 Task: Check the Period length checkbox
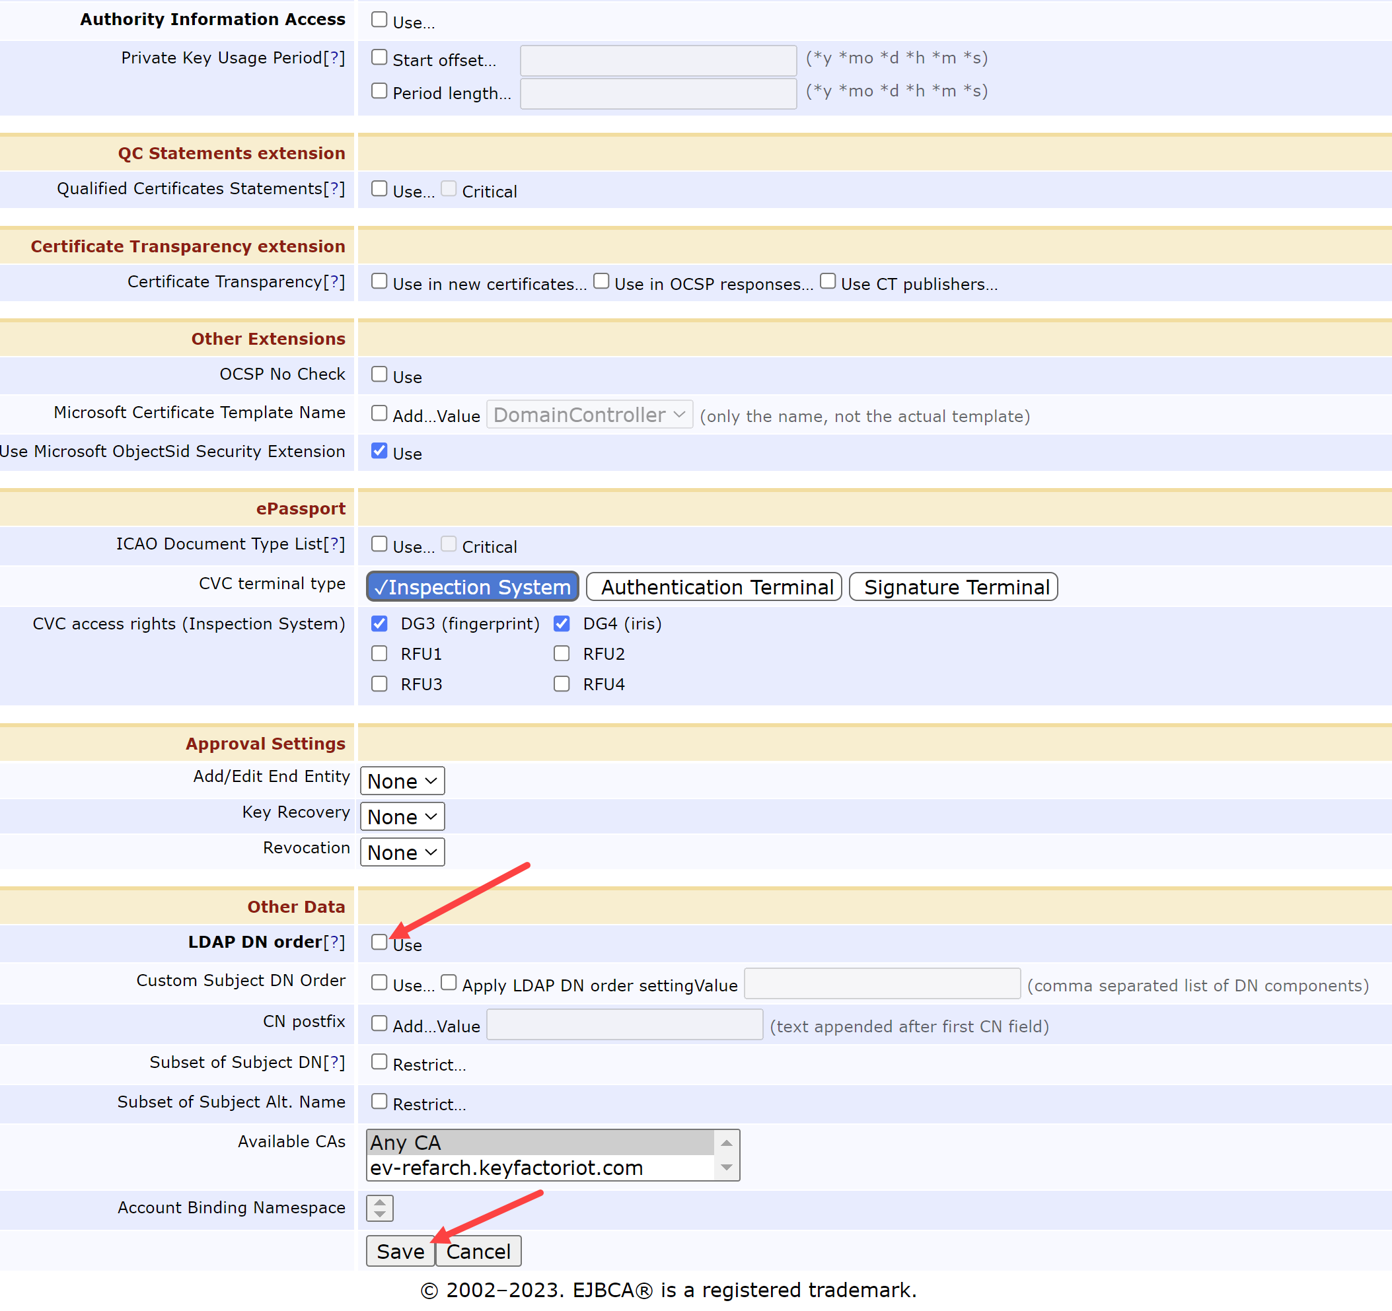[x=379, y=91]
